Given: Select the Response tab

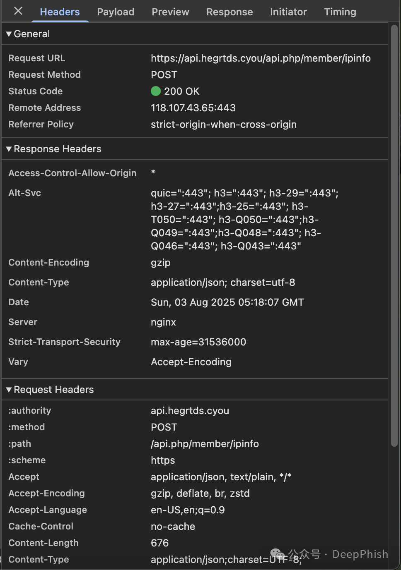Looking at the screenshot, I should click(x=229, y=12).
